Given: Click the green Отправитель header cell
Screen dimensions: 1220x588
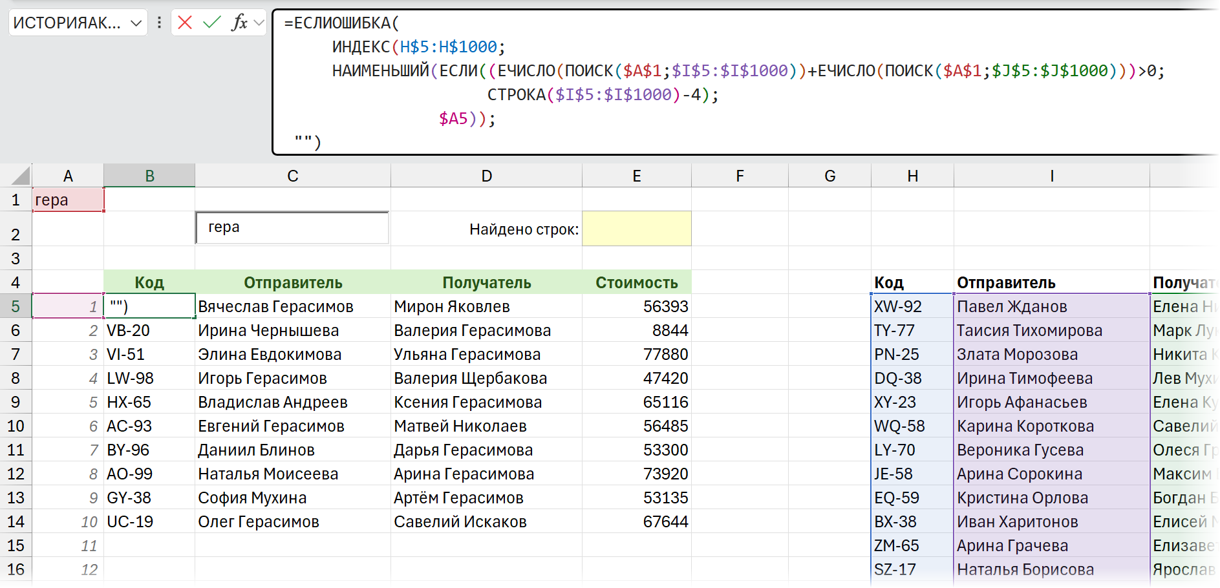Looking at the screenshot, I should [293, 282].
